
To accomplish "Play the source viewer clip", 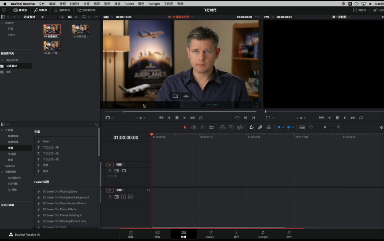I will (x=185, y=118).
